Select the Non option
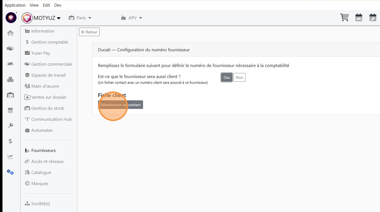Screen dimensions: 380x212 tap(239, 77)
